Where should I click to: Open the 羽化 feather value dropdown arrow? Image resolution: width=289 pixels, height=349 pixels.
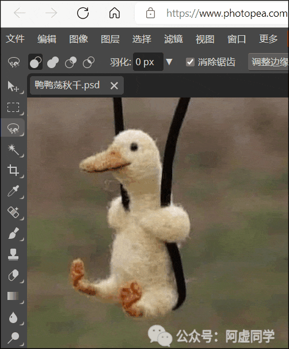tap(169, 62)
